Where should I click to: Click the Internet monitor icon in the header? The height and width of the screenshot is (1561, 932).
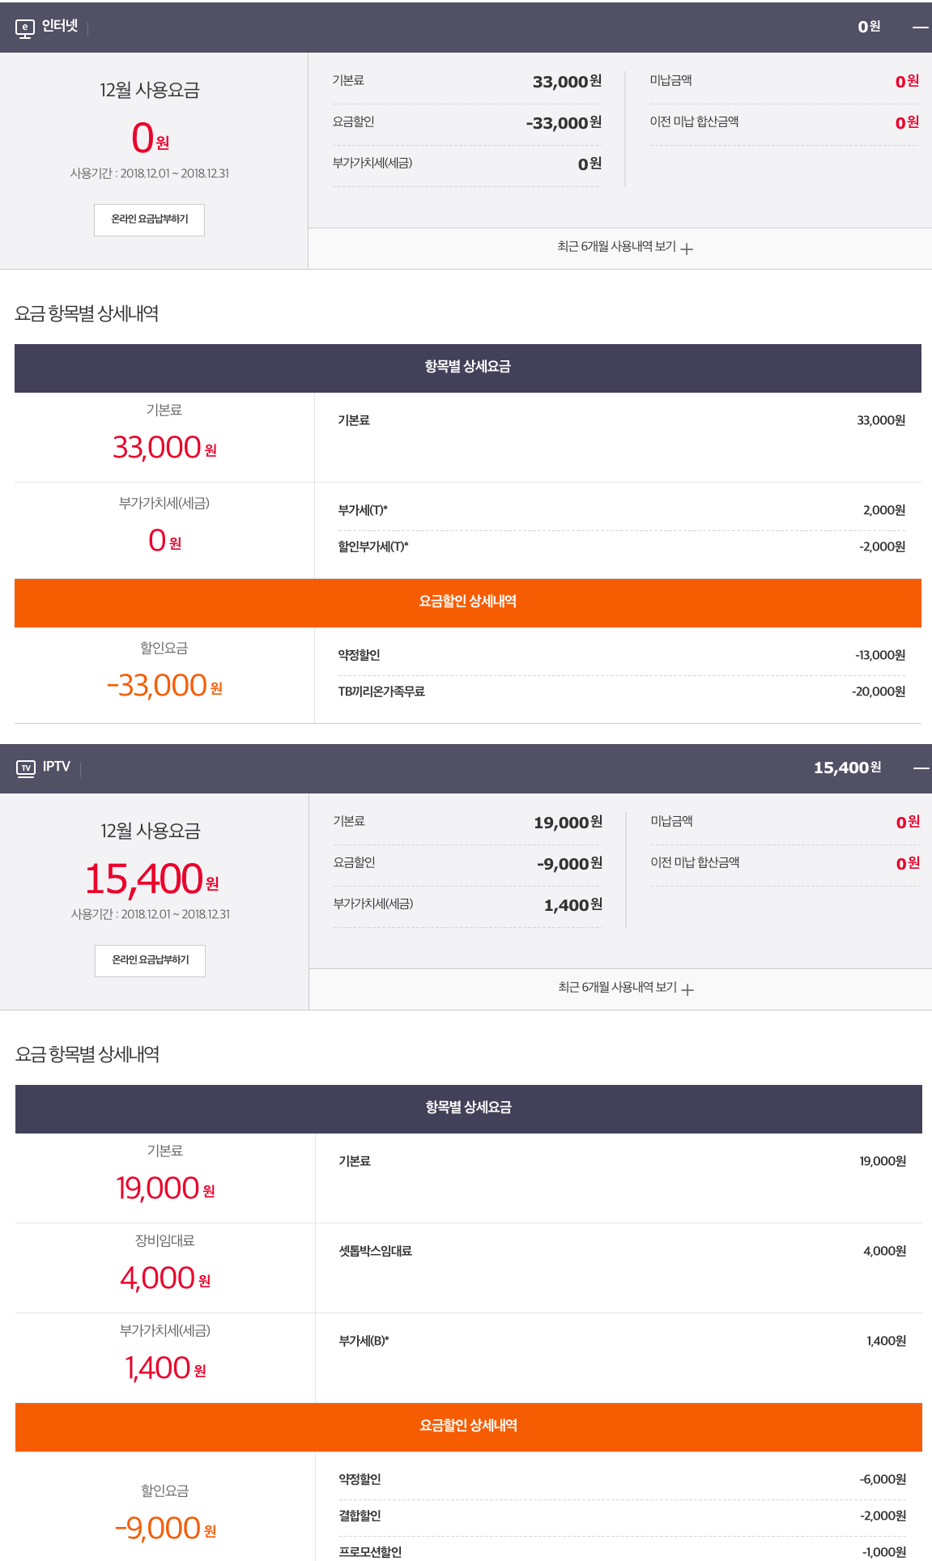tap(25, 28)
